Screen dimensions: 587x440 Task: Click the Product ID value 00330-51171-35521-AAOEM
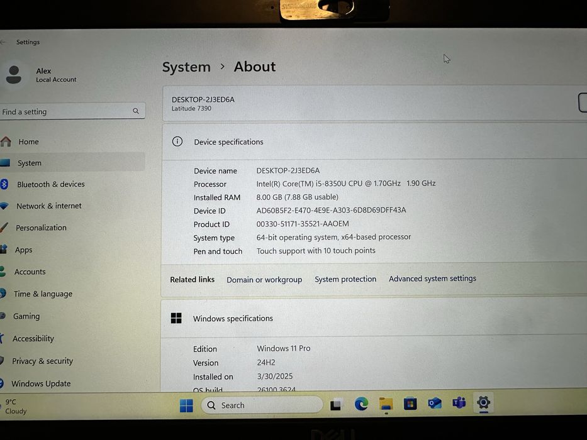coord(303,224)
